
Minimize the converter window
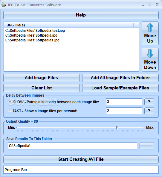(x=143, y=5)
